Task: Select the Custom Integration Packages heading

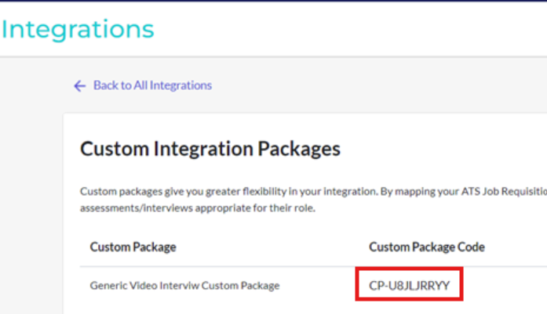Action: coord(210,148)
